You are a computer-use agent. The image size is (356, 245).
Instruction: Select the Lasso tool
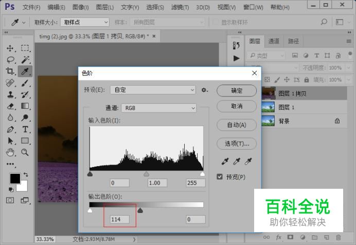[10, 60]
